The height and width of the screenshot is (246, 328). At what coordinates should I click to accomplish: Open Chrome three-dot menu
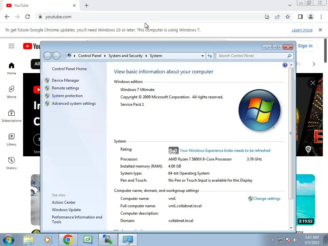pyautogui.click(x=321, y=17)
